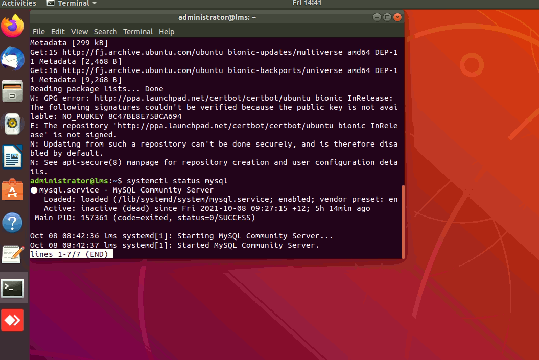Open the File menu in Terminal

[38, 32]
